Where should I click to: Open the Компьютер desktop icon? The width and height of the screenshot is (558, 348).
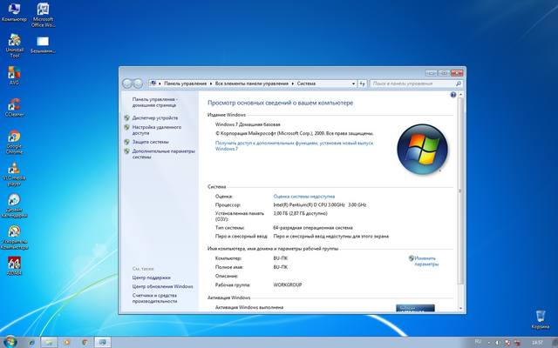pos(14,12)
